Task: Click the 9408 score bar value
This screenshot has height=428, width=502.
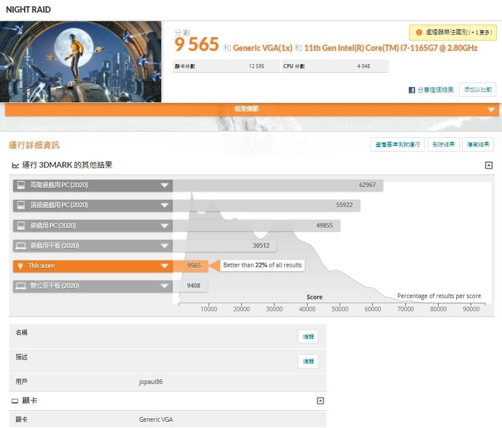Action: pos(193,286)
